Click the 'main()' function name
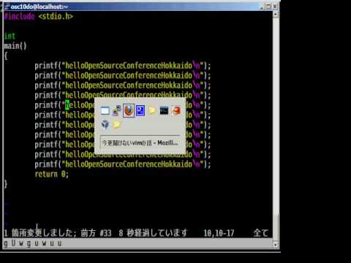Viewport: 351px width, 263px height. [x=15, y=46]
